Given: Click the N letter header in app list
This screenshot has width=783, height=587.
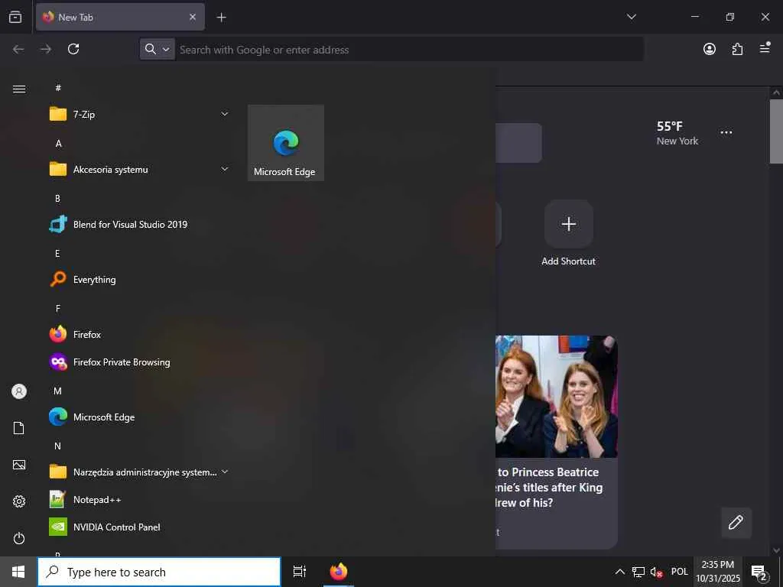Looking at the screenshot, I should point(58,446).
